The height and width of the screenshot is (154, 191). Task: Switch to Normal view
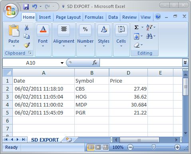tap(91, 147)
